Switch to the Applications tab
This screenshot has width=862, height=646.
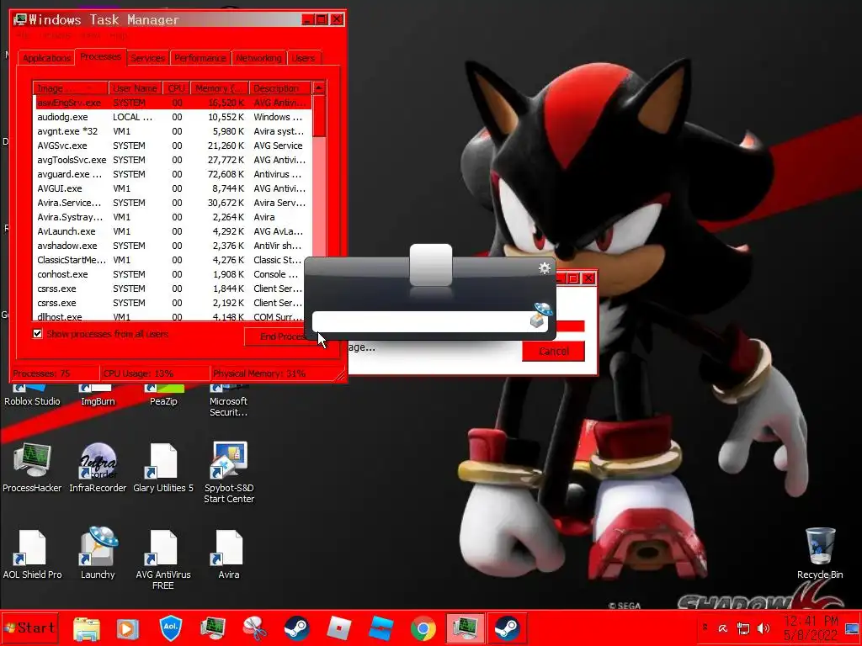pos(46,58)
